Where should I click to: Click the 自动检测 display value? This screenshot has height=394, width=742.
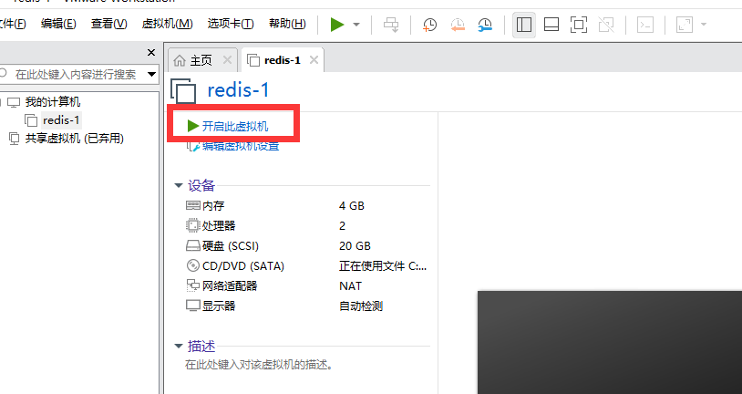click(x=361, y=306)
